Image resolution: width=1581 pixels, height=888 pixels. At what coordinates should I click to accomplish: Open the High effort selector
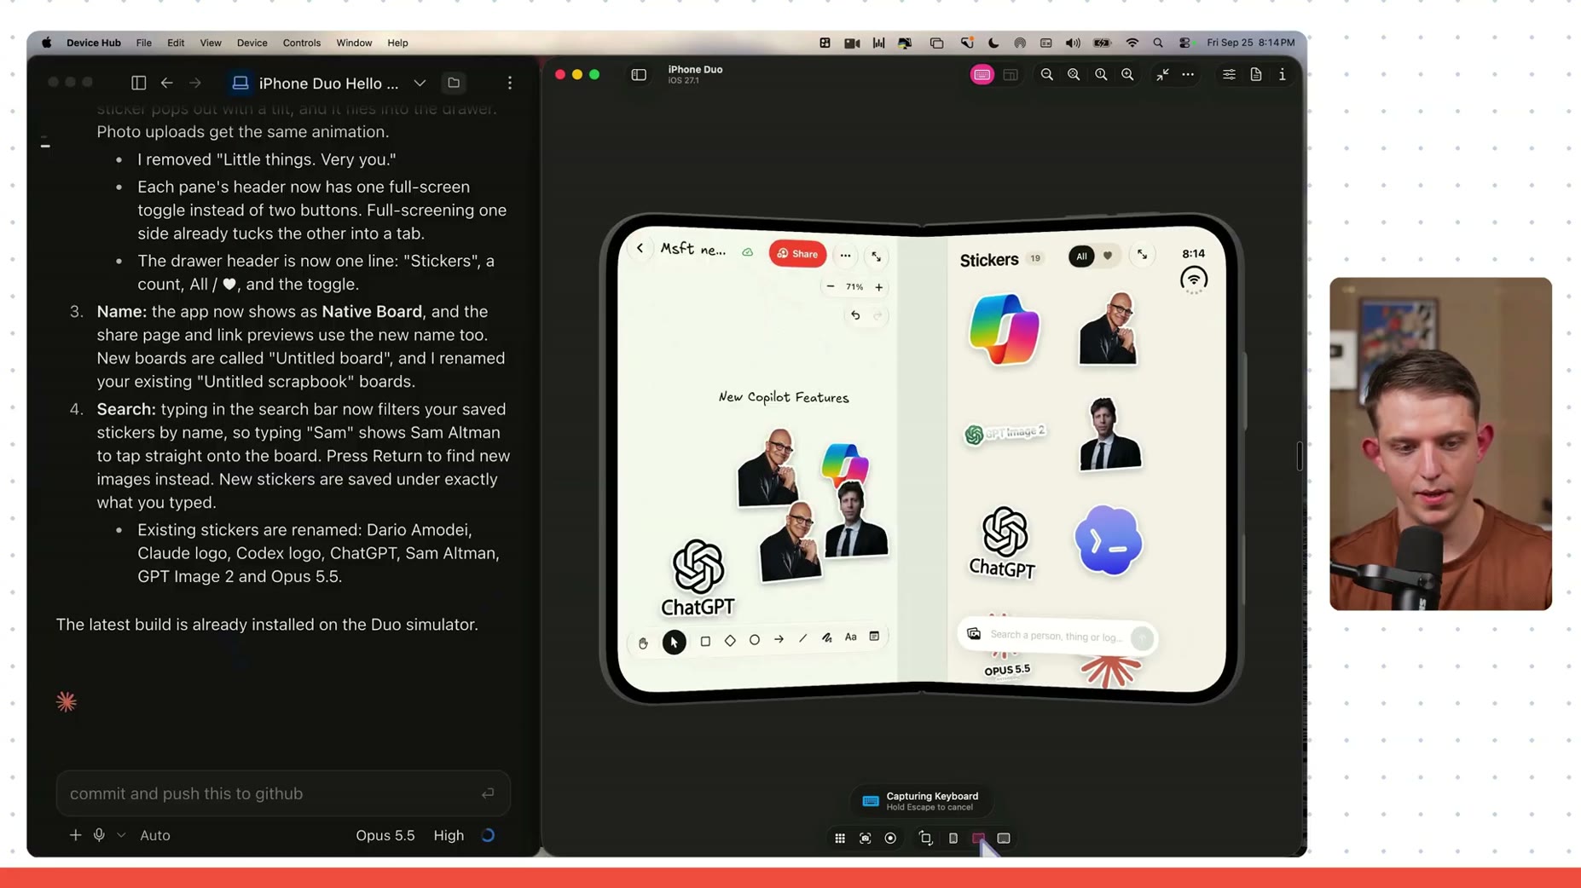[x=449, y=835]
